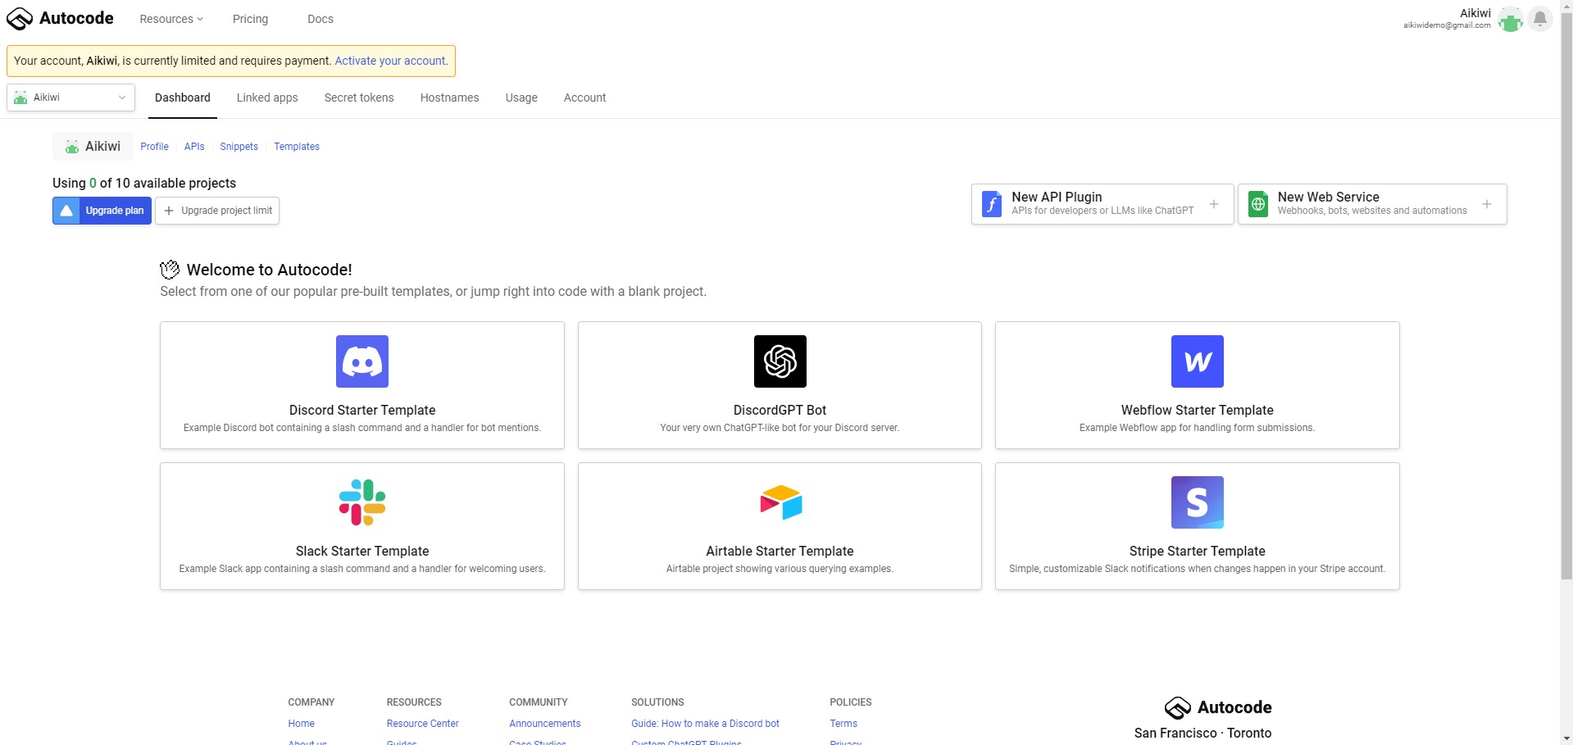Image resolution: width=1573 pixels, height=745 pixels.
Task: Click the footer Resource Center link
Action: tap(423, 724)
